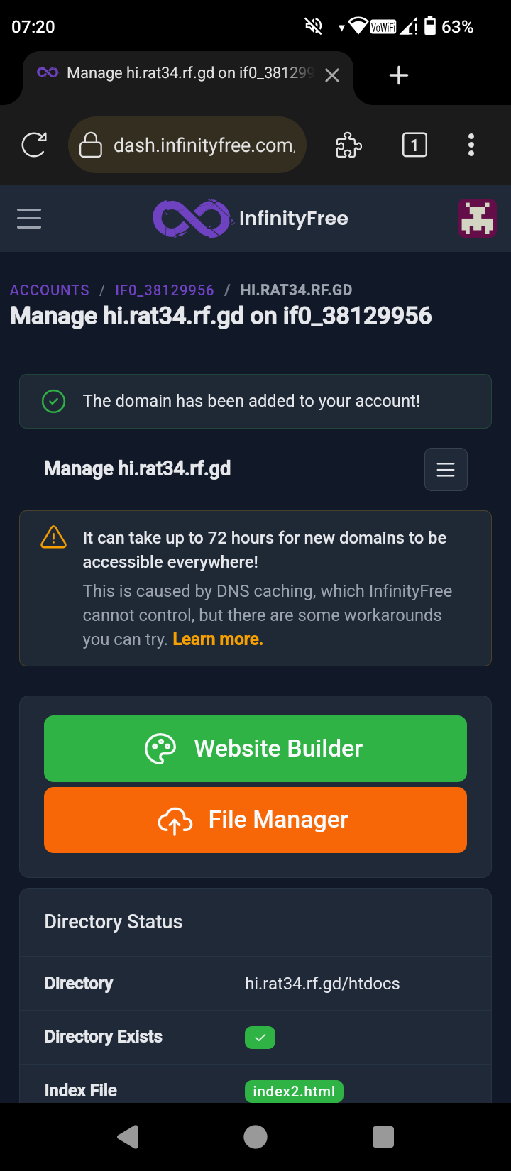Close the Manage hi.rat34.rf.gd browser tab
The image size is (511, 1171).
332,75
